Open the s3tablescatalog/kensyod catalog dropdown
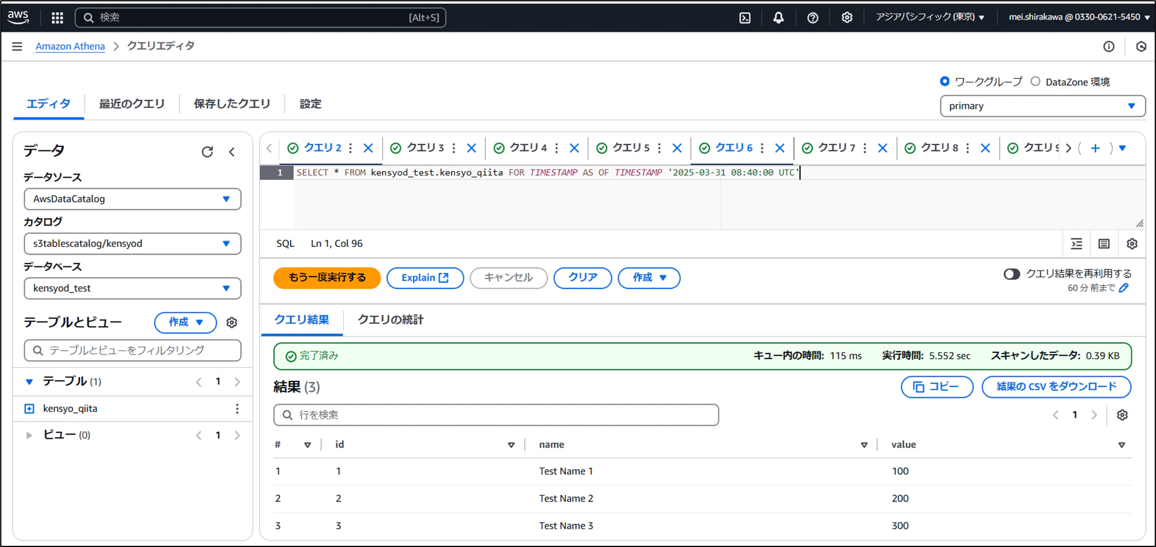 [132, 243]
